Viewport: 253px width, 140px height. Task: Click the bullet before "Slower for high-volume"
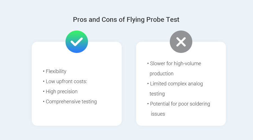pos(148,64)
